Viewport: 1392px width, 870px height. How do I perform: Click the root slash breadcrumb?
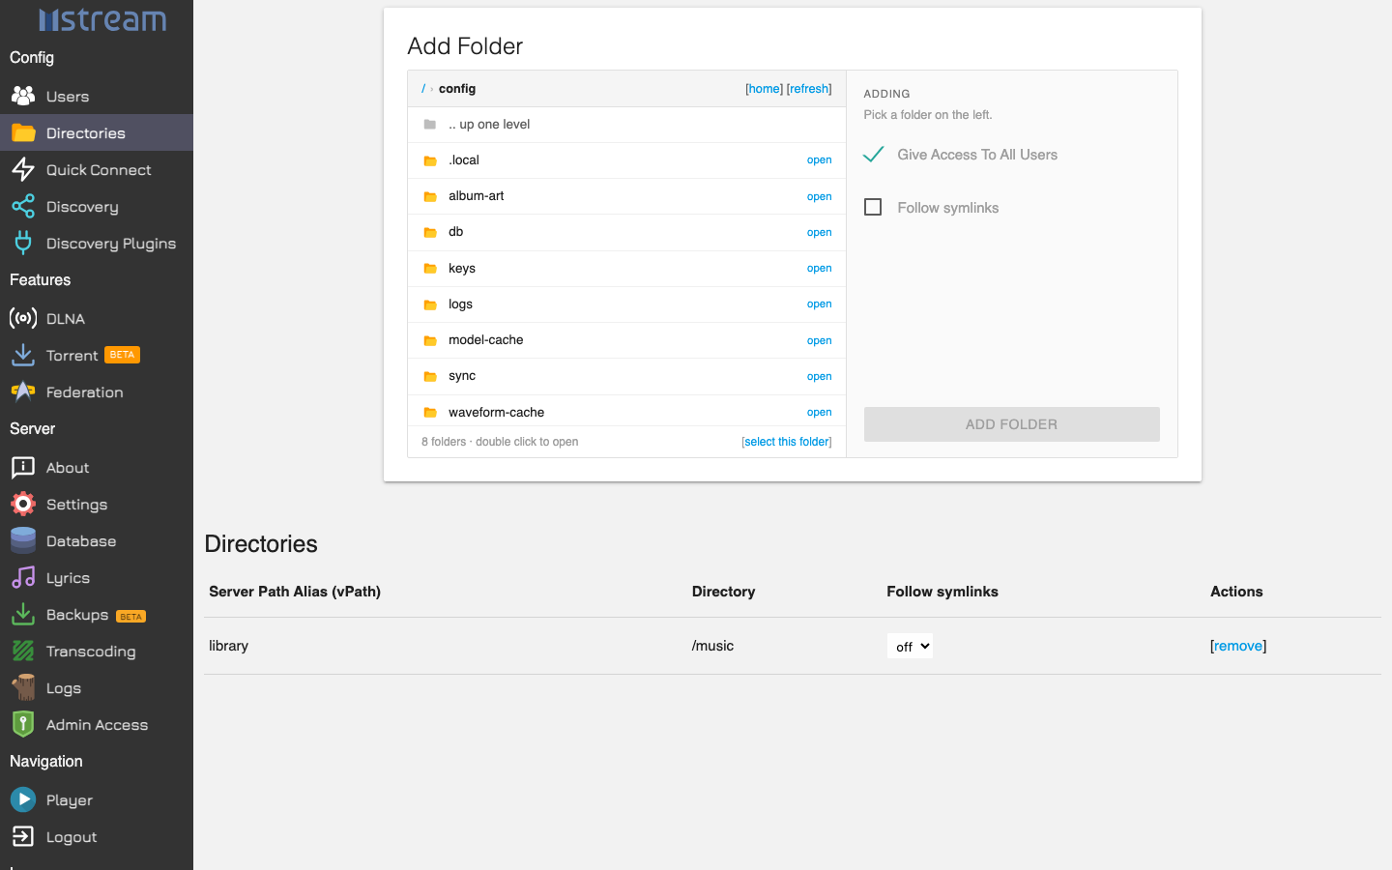click(x=423, y=89)
